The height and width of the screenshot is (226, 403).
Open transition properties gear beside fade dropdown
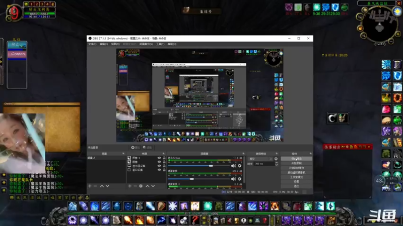pyautogui.click(x=276, y=159)
